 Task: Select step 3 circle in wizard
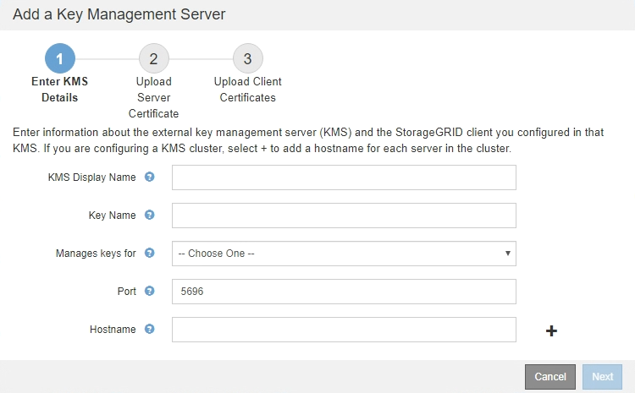coord(247,58)
